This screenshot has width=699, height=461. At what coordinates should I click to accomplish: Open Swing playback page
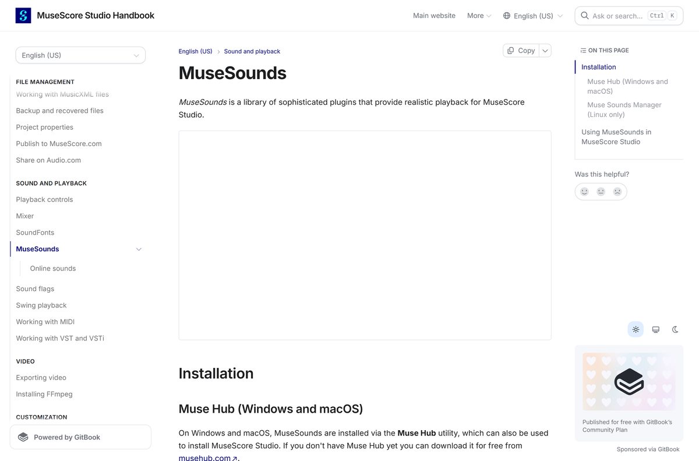(x=41, y=305)
